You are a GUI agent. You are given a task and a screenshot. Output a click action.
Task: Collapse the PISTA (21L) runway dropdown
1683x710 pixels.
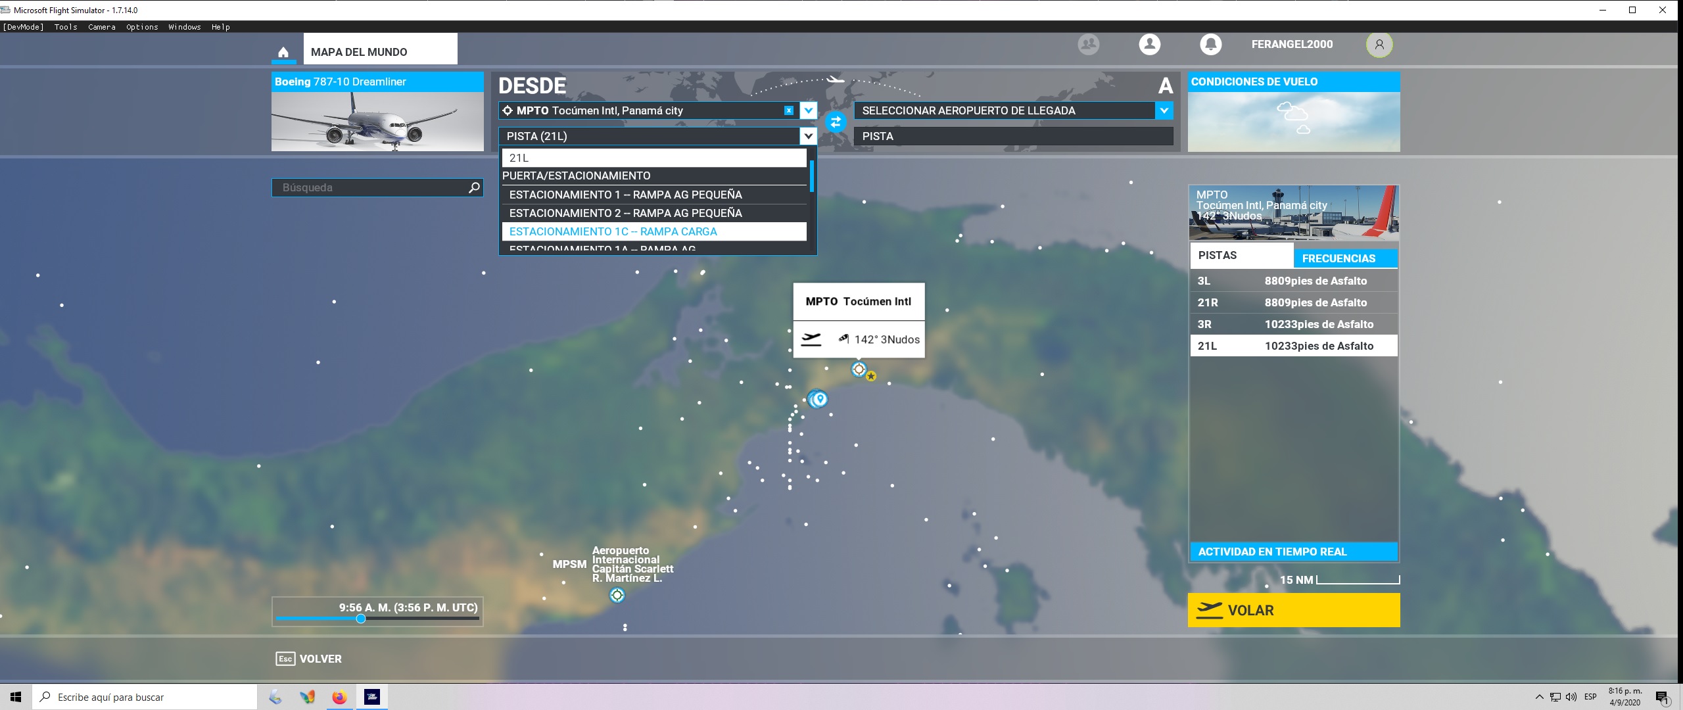pos(808,136)
